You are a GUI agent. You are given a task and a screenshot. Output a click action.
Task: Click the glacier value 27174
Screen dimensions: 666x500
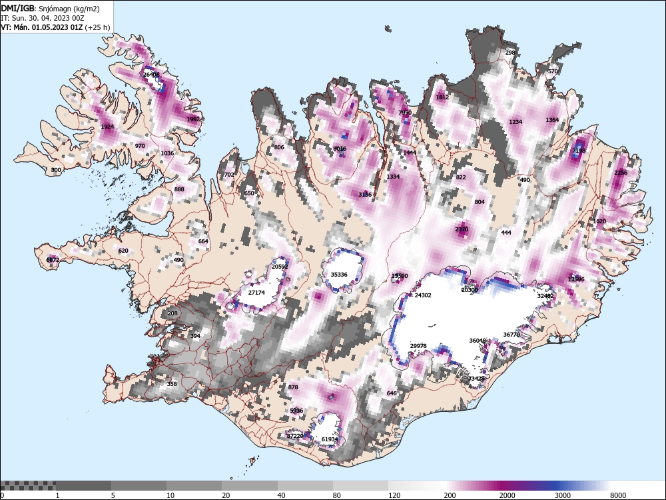pyautogui.click(x=256, y=293)
